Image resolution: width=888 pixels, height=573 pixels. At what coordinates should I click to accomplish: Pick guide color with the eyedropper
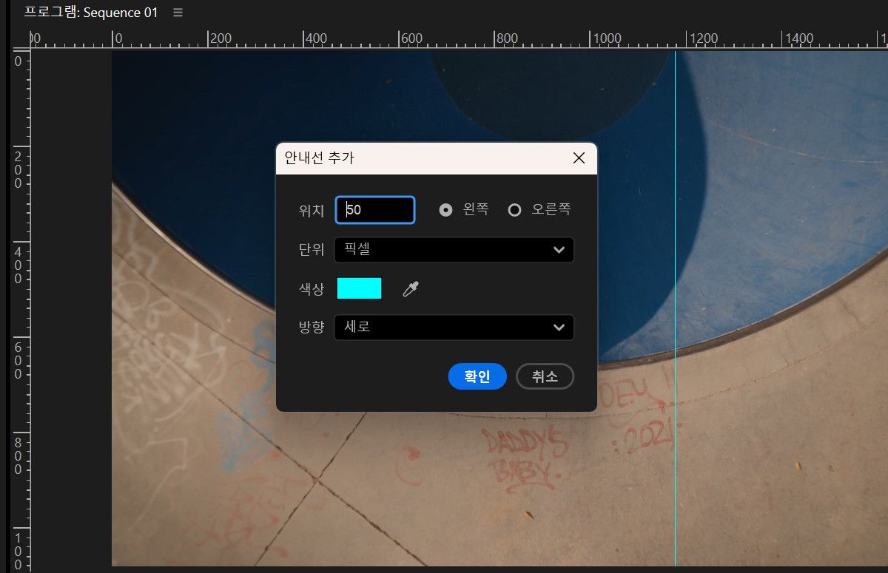click(x=411, y=289)
